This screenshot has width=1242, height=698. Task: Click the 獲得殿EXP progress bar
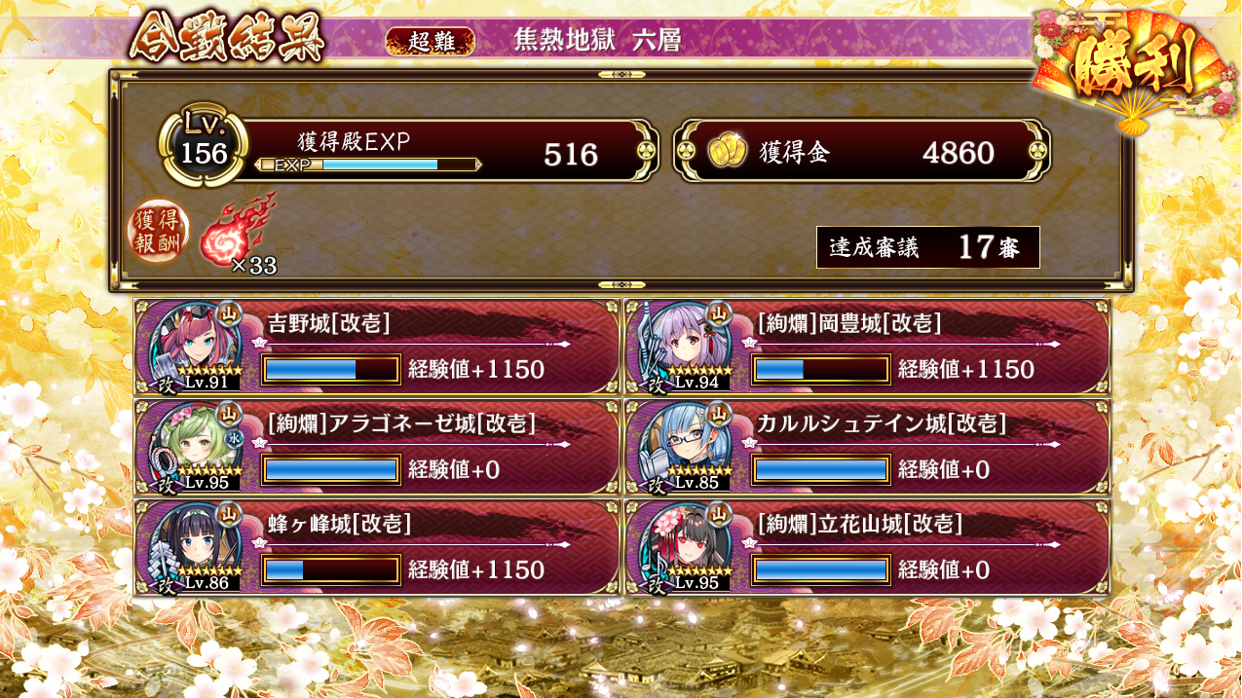coord(367,165)
